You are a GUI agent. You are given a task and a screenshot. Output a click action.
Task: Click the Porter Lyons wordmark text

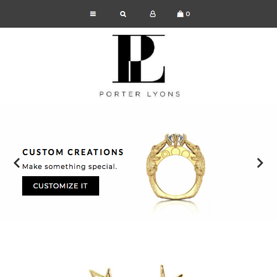pyautogui.click(x=140, y=94)
